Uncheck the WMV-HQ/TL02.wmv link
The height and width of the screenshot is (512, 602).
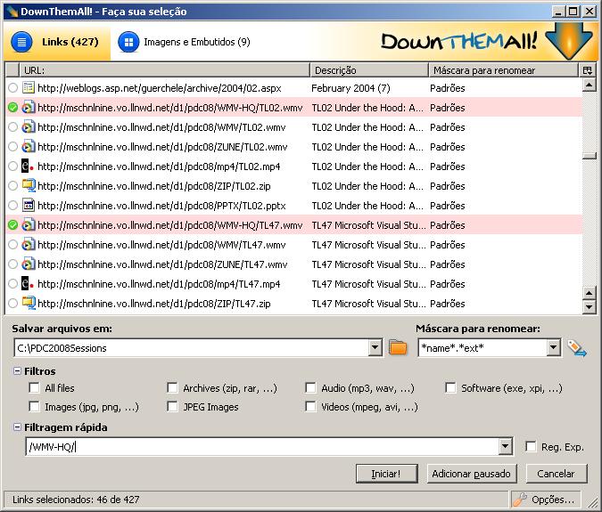12,108
